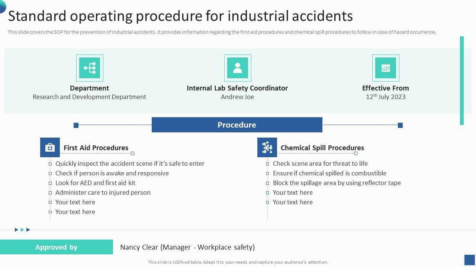This screenshot has width=476, height=267.
Task: Click bullet beside 'Look for AED and first aid kit'
Action: pos(50,183)
